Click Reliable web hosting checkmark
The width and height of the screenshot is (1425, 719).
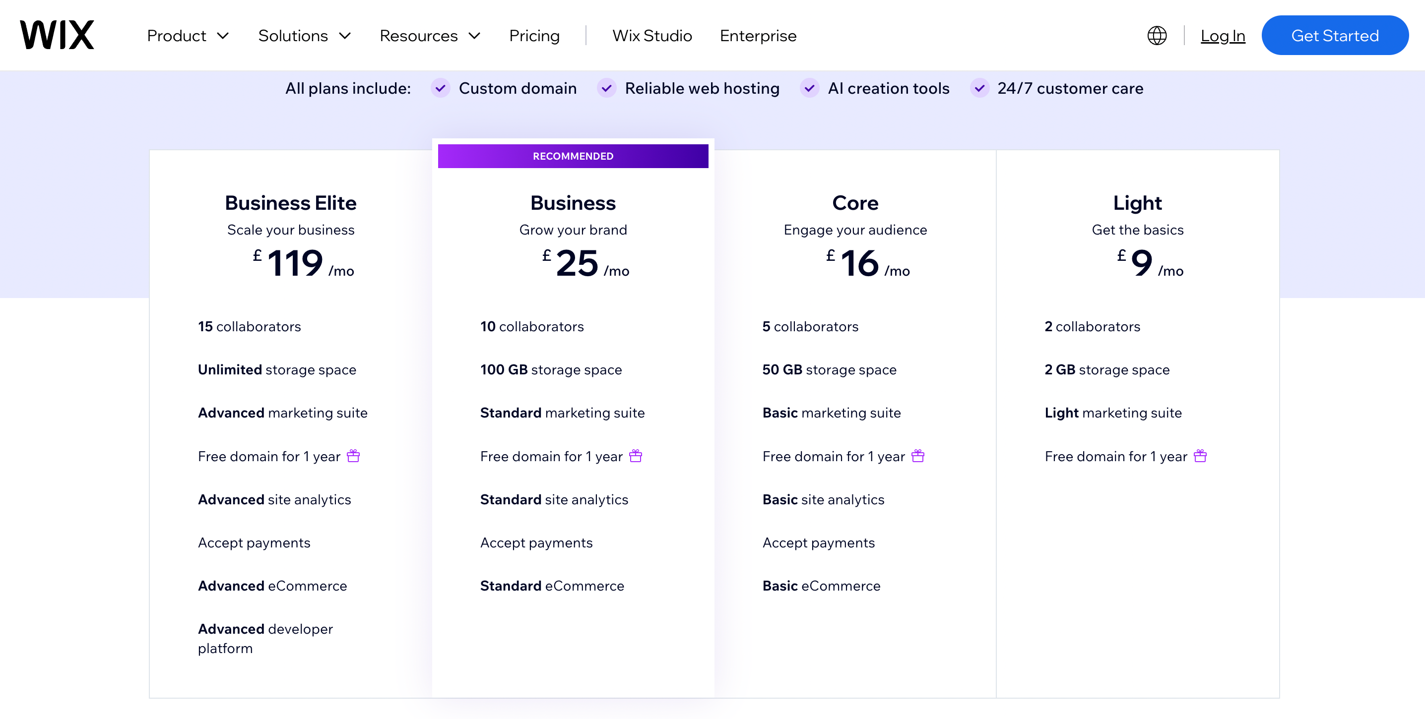[x=606, y=88]
